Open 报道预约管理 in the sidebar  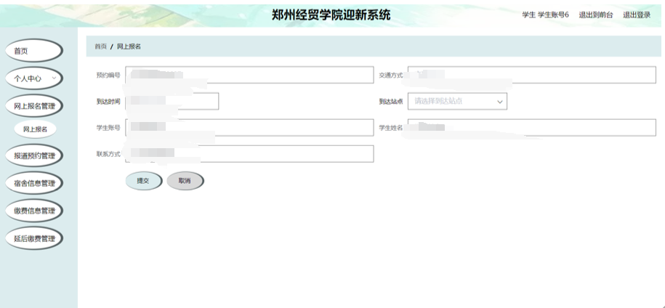click(x=33, y=155)
